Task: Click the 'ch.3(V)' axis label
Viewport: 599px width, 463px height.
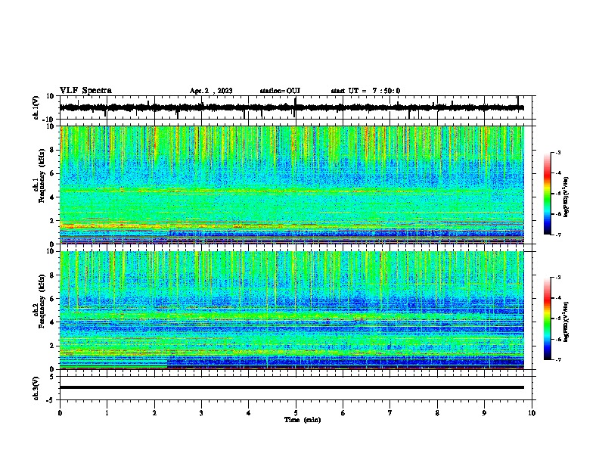Action: (x=36, y=388)
